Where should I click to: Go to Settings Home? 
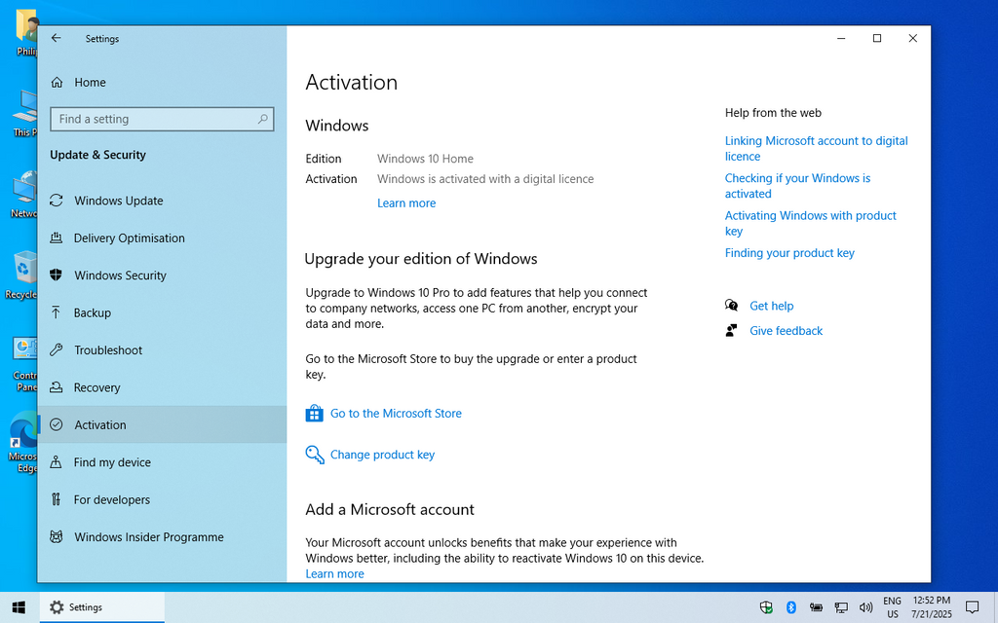coord(163,82)
